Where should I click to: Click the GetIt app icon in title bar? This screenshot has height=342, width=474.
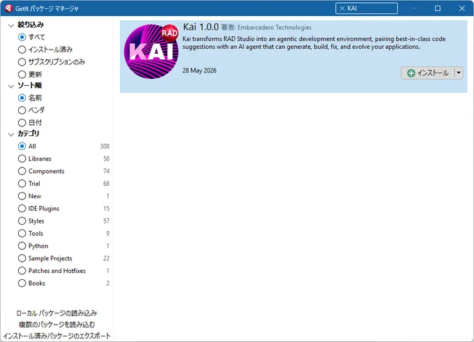(8, 8)
